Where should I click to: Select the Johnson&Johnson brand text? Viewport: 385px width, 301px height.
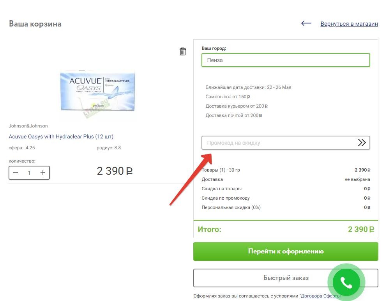click(28, 126)
